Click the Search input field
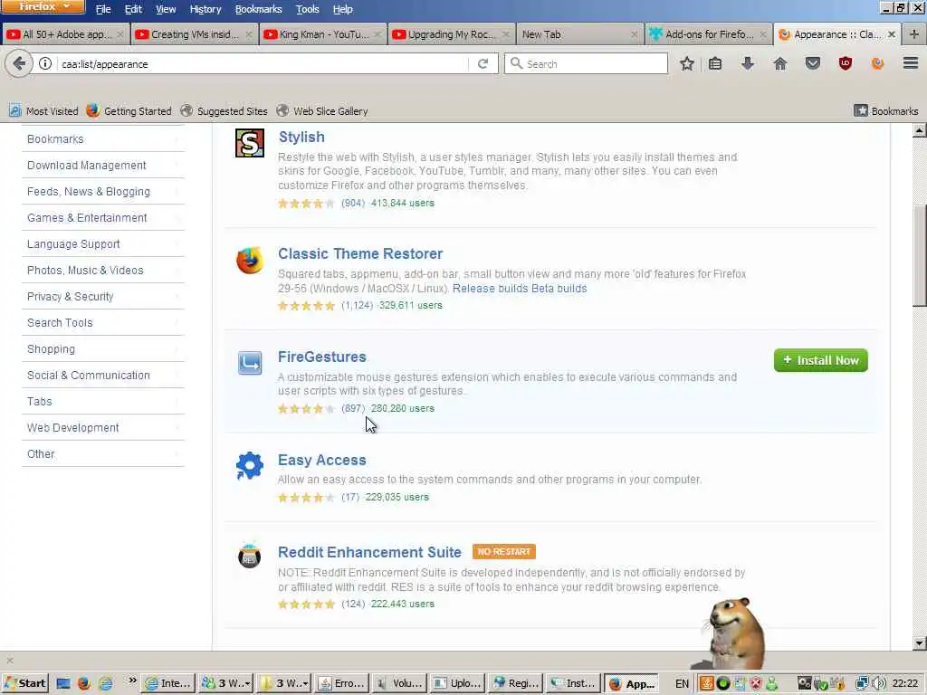Screen dimensions: 927x695 point(586,63)
